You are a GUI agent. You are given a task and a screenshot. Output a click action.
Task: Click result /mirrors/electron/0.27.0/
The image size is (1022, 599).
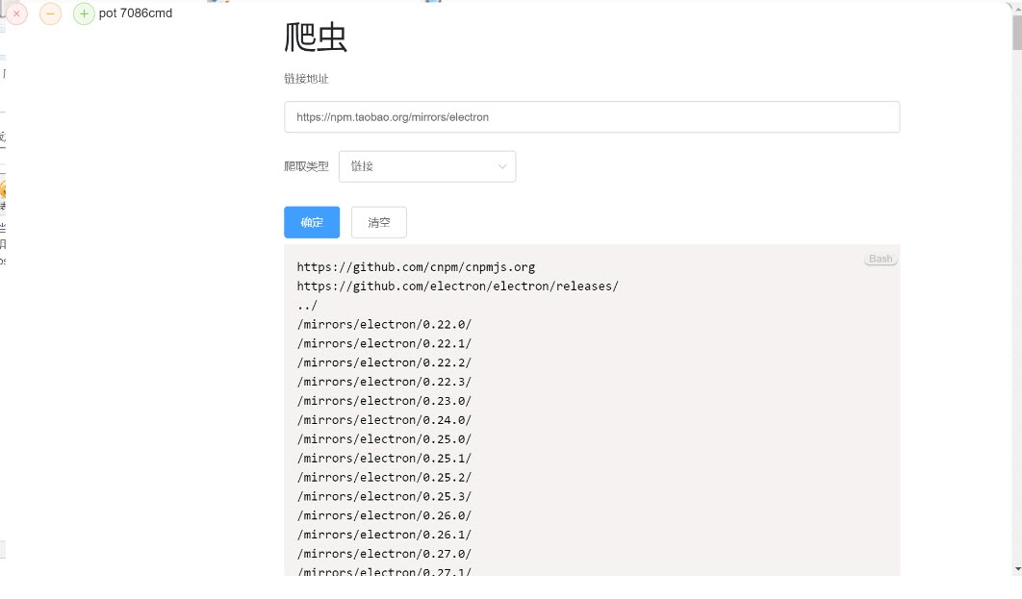(384, 554)
